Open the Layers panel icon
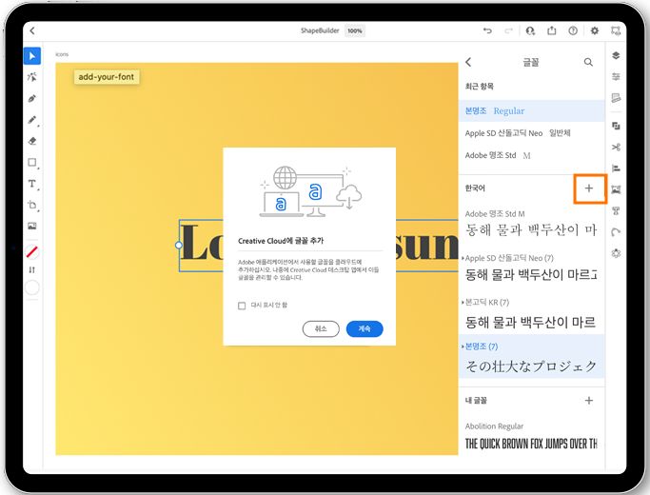The height and width of the screenshot is (495, 650). point(616,55)
